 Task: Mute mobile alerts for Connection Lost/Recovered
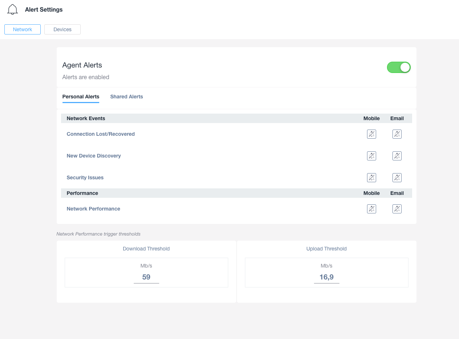(371, 134)
